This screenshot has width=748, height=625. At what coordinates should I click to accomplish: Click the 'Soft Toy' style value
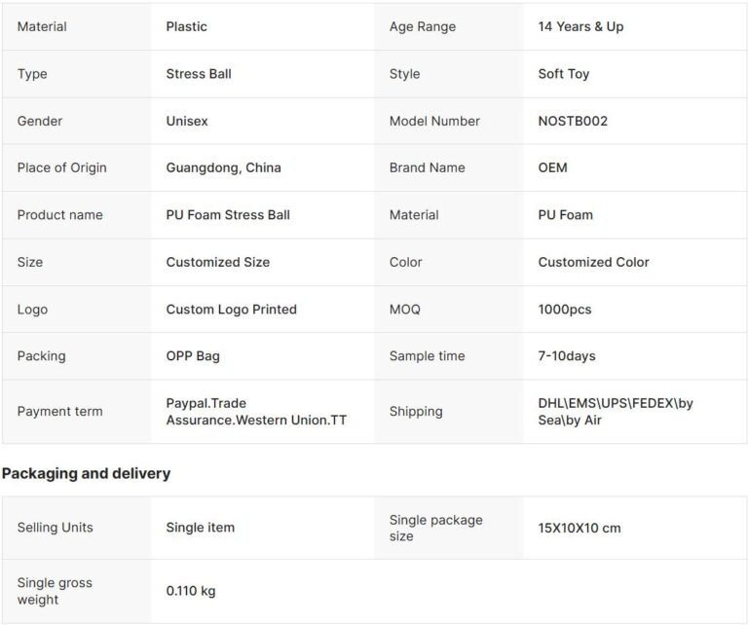coord(564,74)
